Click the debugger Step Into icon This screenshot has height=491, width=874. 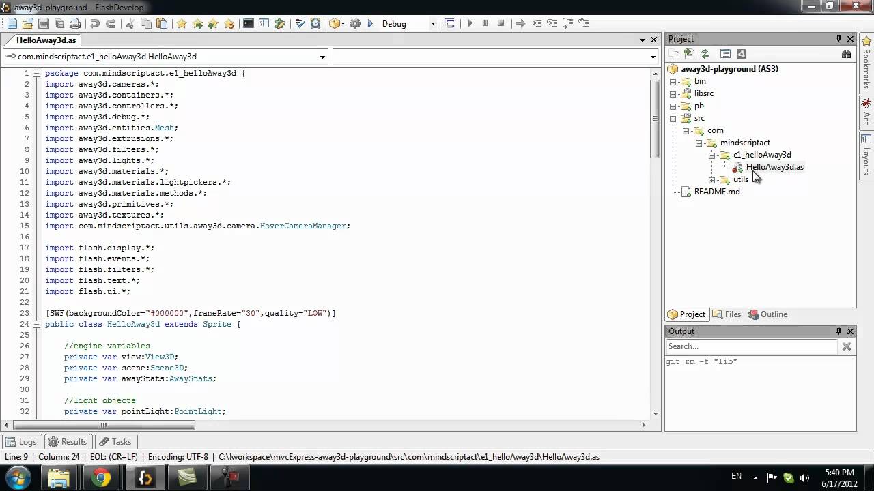tap(537, 23)
